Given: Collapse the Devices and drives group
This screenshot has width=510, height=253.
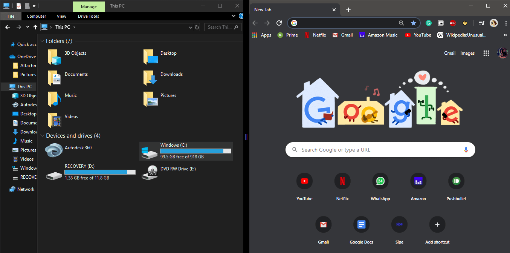Looking at the screenshot, I should (42, 136).
